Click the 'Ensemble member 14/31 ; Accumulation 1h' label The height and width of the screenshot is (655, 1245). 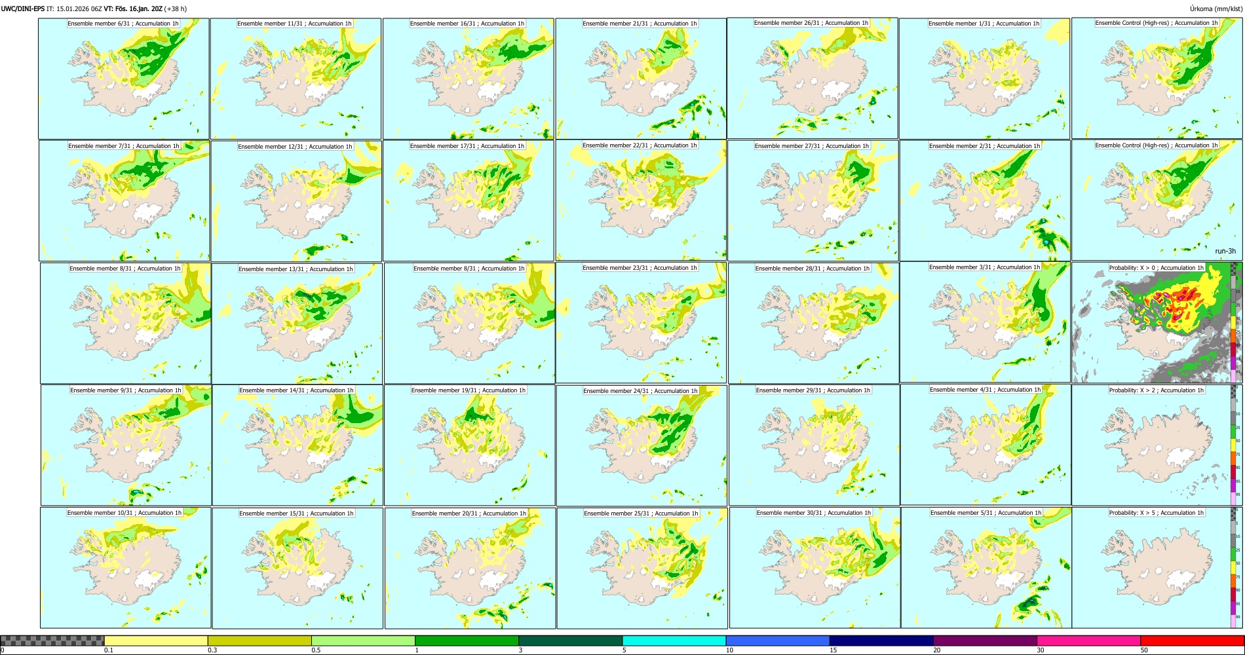[296, 390]
